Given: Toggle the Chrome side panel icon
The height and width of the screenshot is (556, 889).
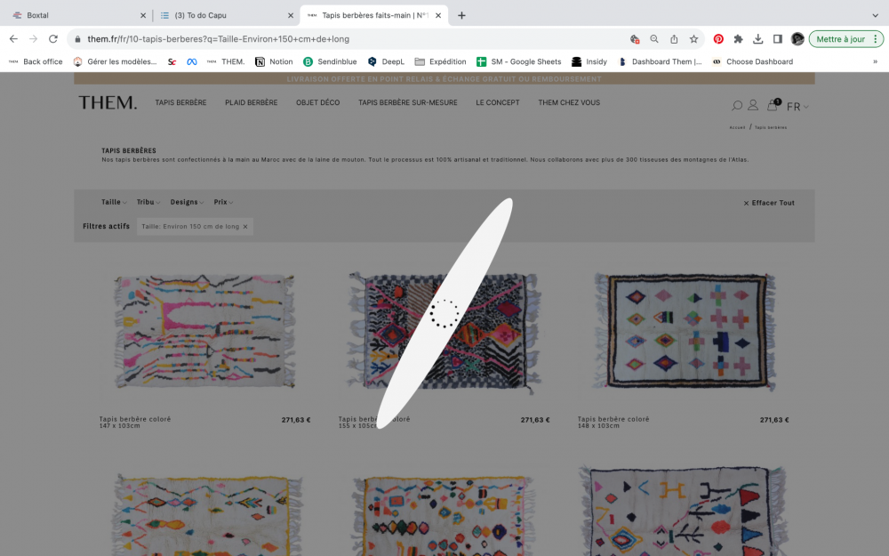Looking at the screenshot, I should 778,38.
